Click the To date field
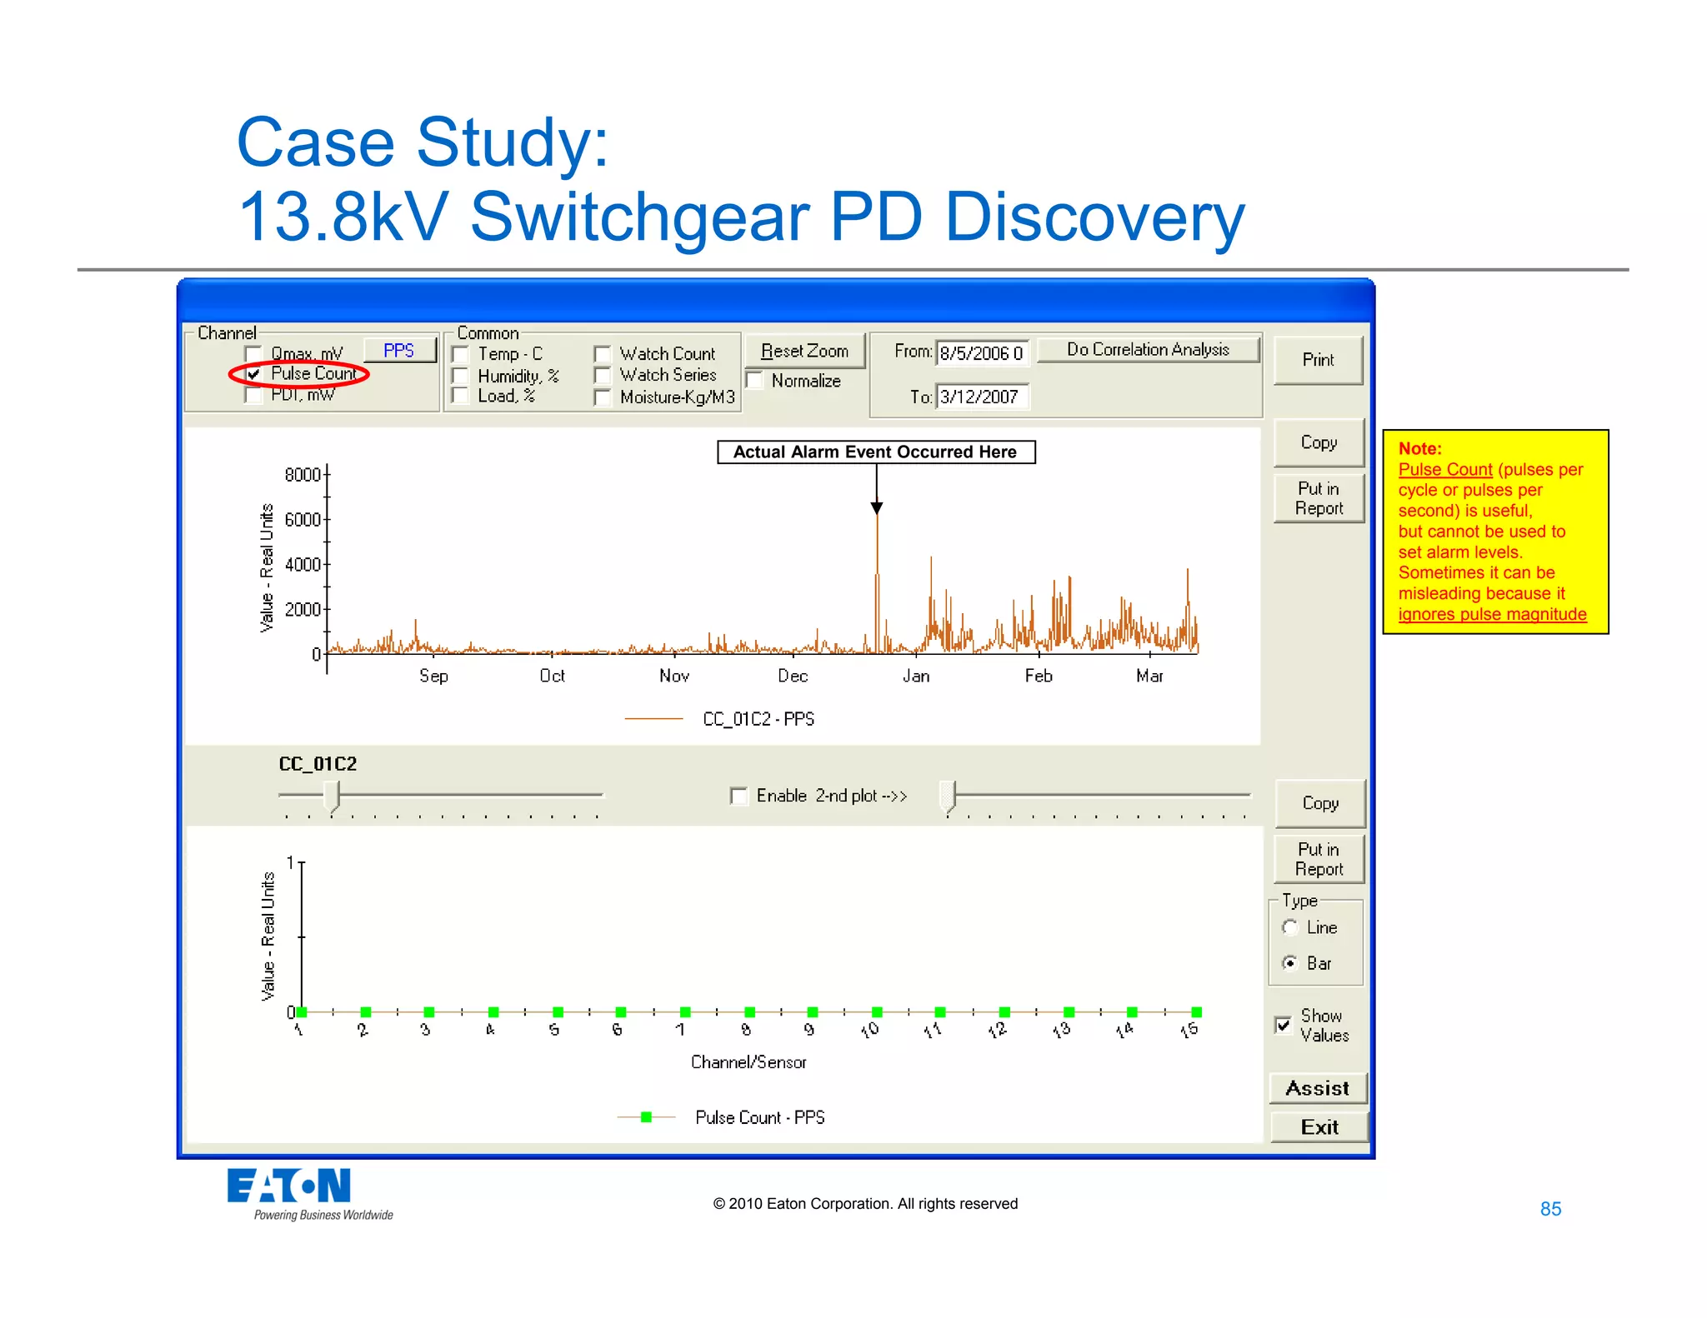1707x1318 pixels. [x=983, y=397]
